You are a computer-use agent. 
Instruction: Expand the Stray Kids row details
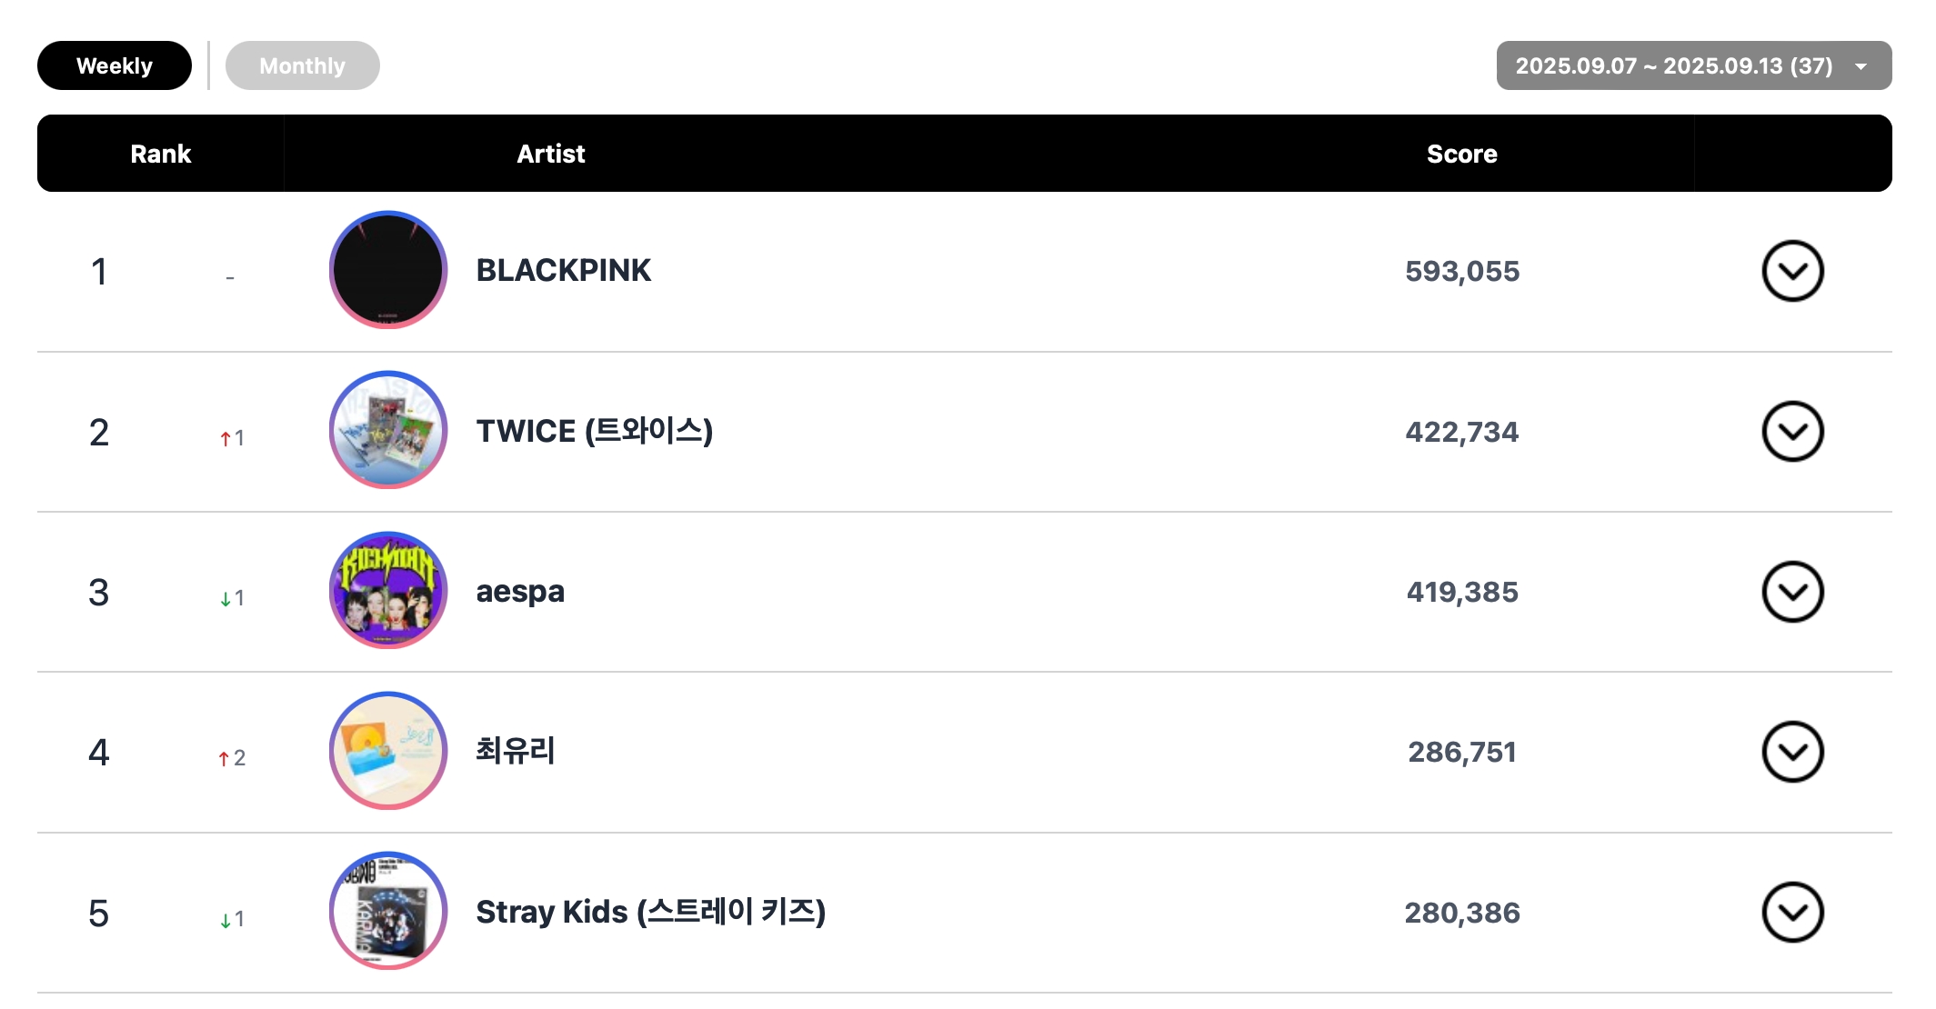coord(1792,912)
